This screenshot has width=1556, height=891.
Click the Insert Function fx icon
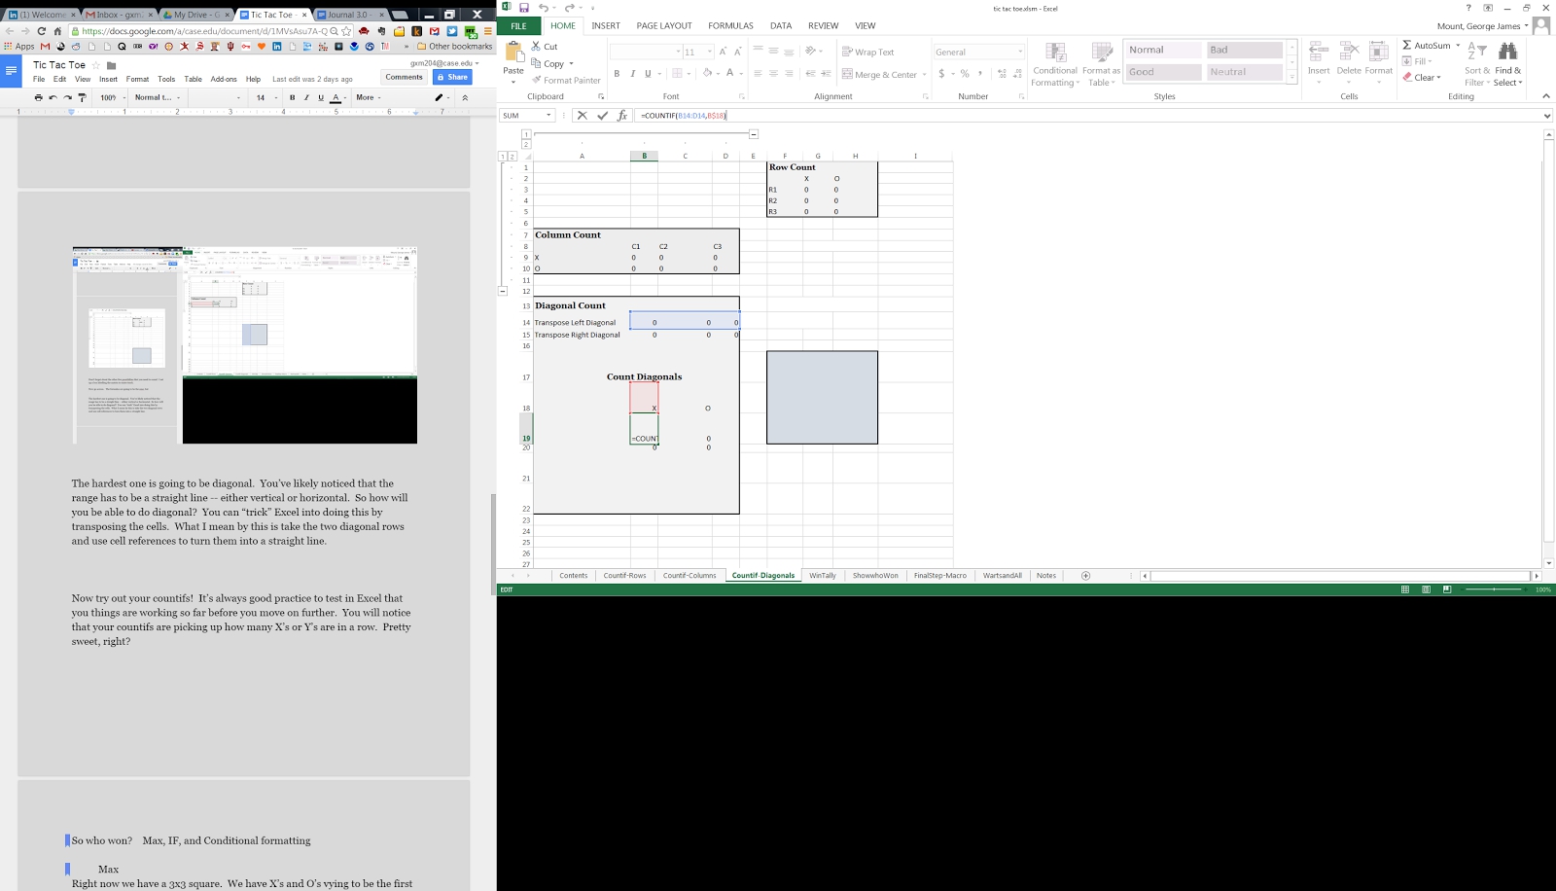click(x=622, y=116)
